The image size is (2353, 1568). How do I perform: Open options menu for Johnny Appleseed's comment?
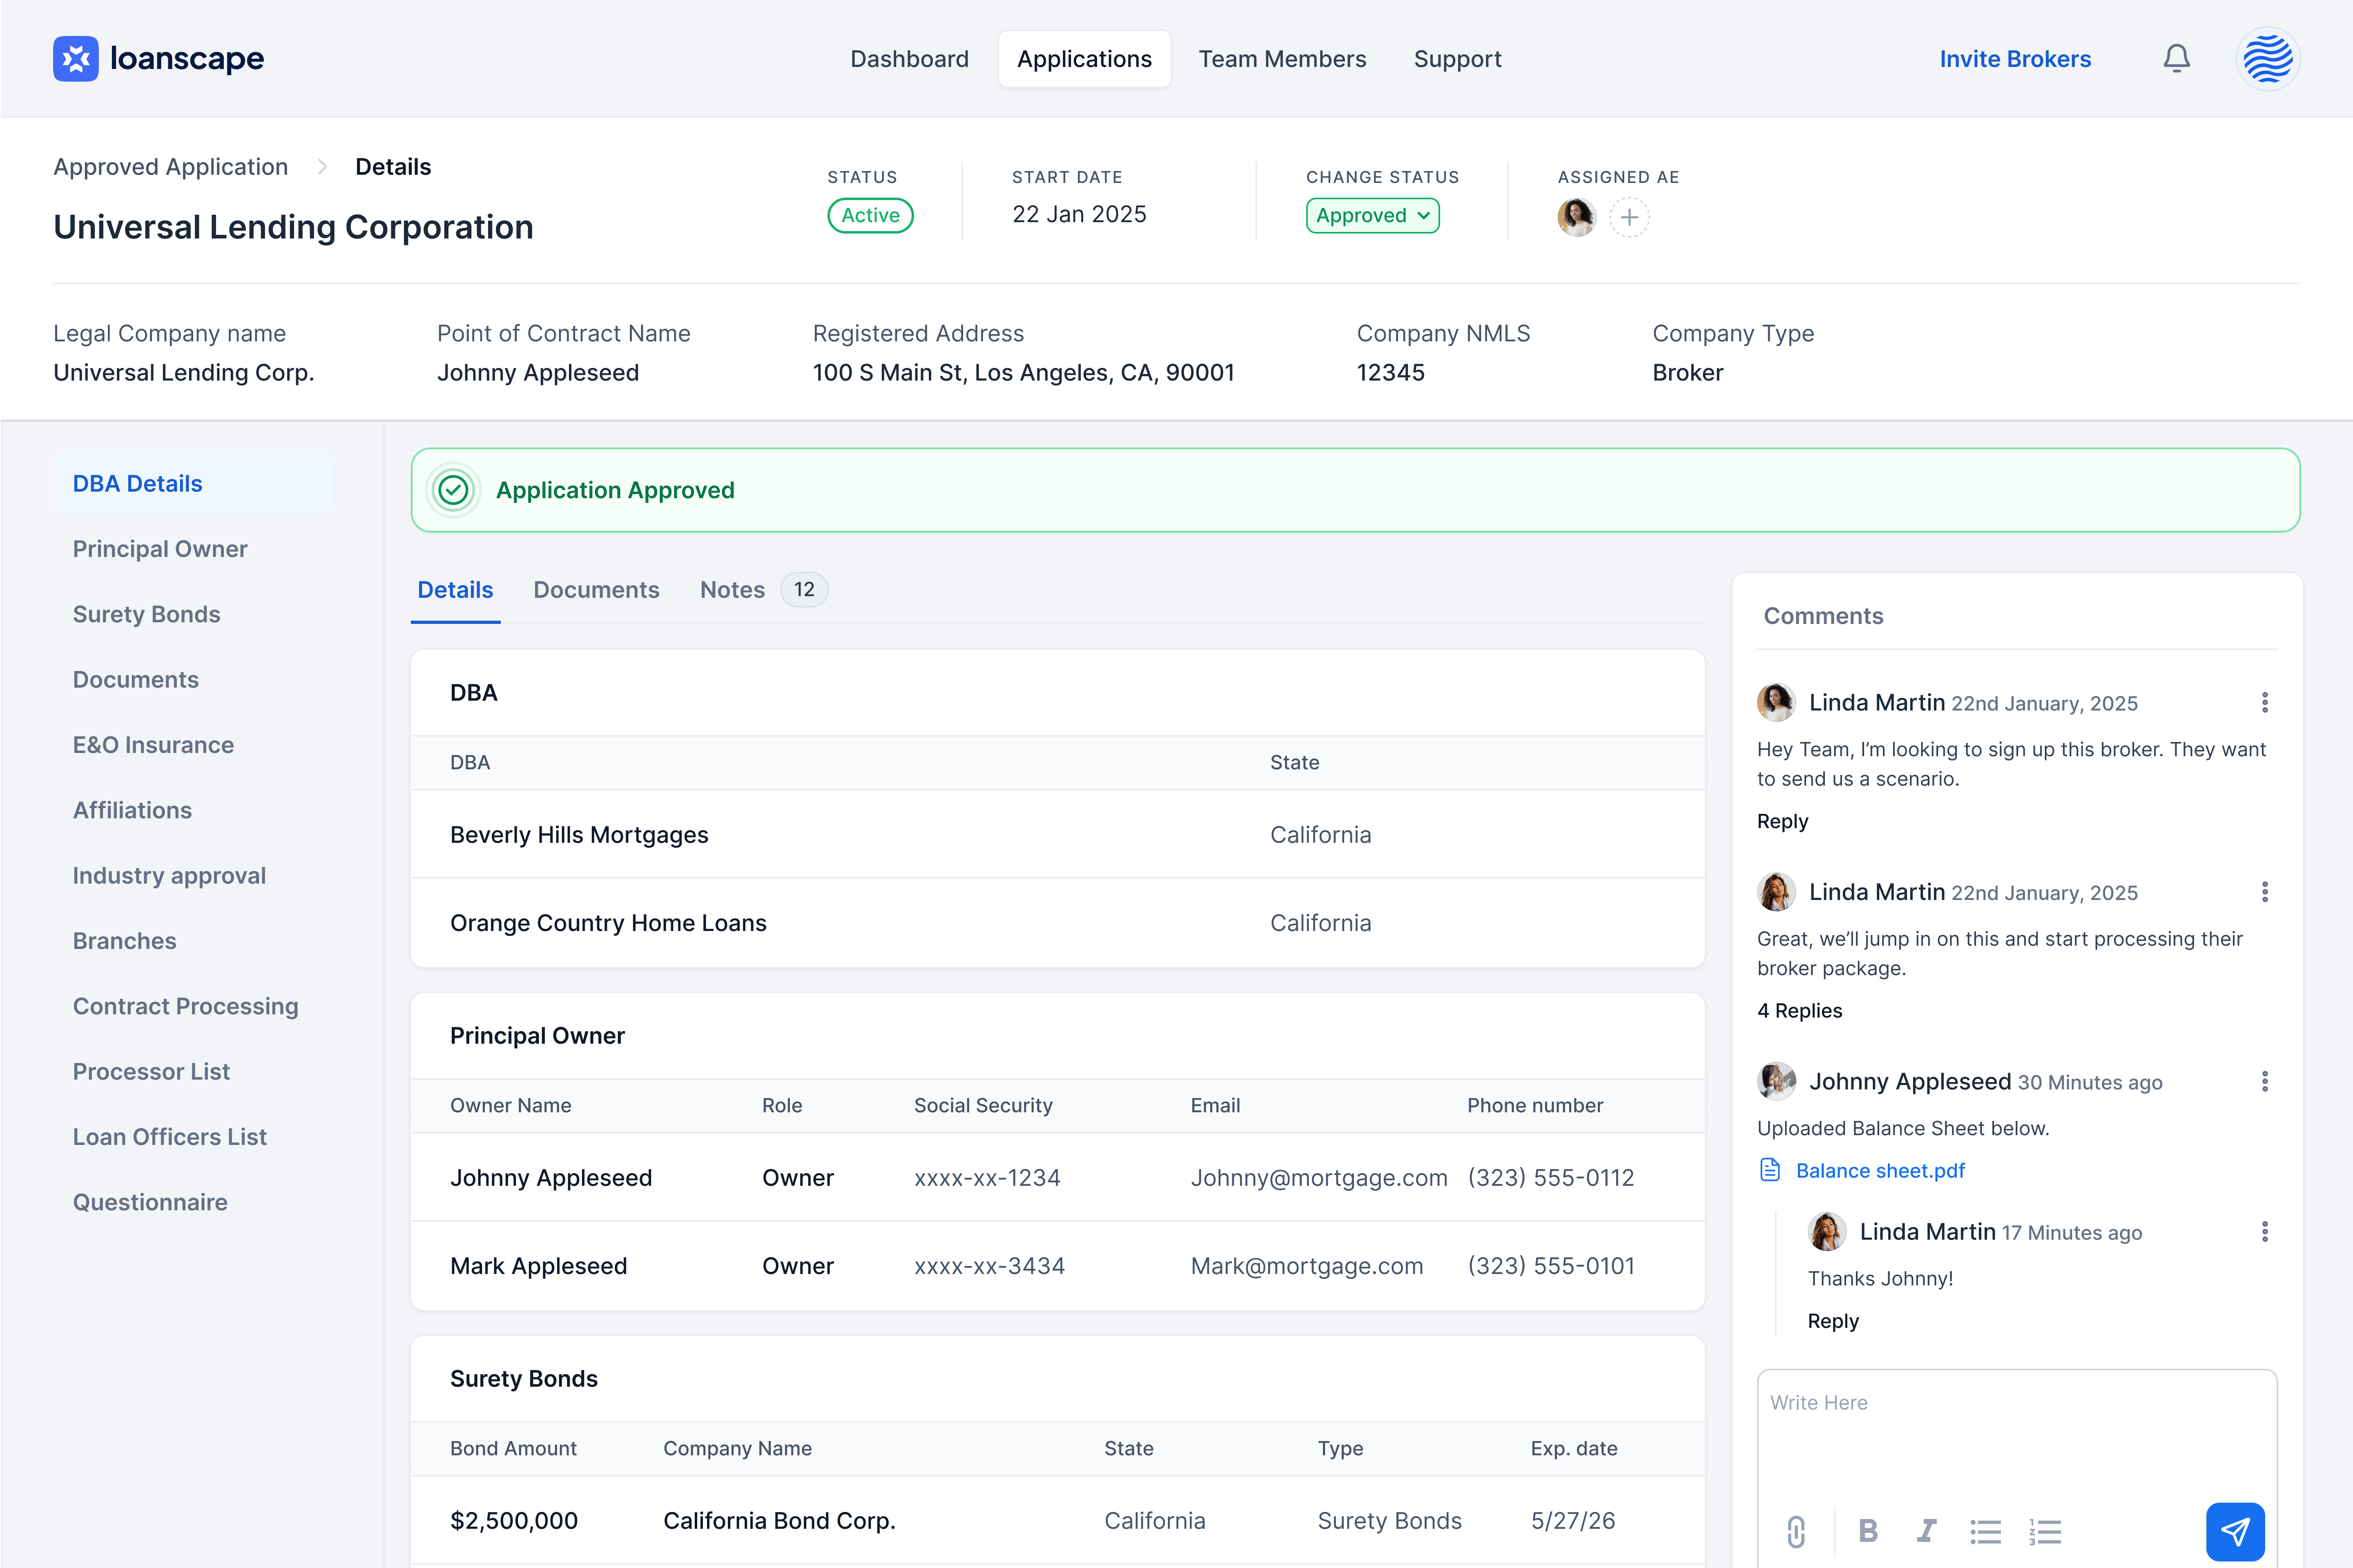2264,1081
